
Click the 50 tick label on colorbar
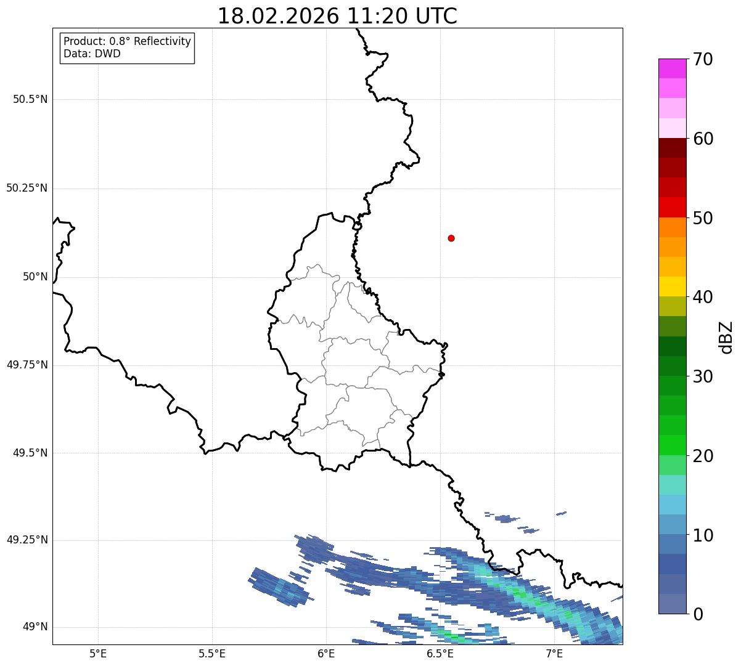pos(703,218)
